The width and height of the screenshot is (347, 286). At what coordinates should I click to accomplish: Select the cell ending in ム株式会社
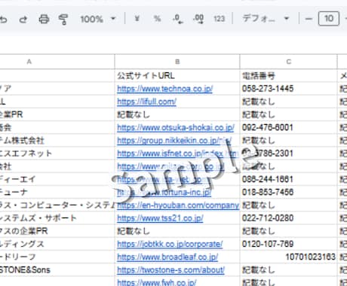coord(57,141)
